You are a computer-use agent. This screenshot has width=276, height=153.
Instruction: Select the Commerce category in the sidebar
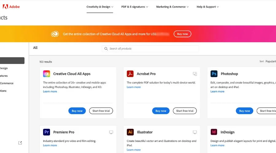click(x=7, y=83)
